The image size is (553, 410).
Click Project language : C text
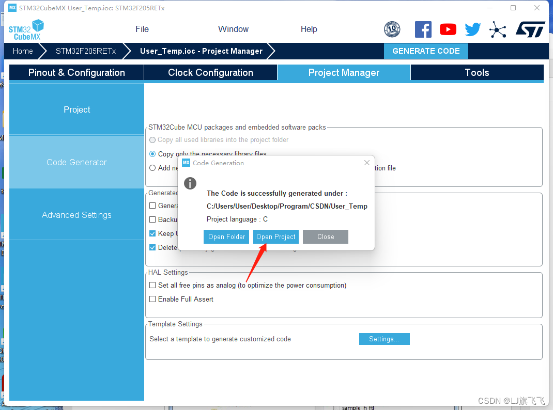point(237,219)
